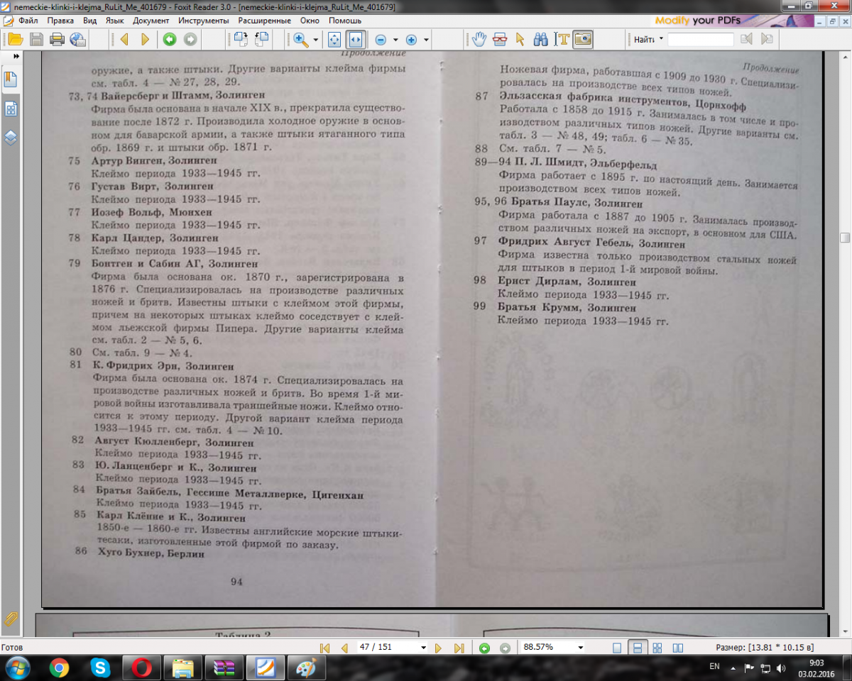The height and width of the screenshot is (681, 852).
Task: Open the Окно menu
Action: click(x=310, y=21)
